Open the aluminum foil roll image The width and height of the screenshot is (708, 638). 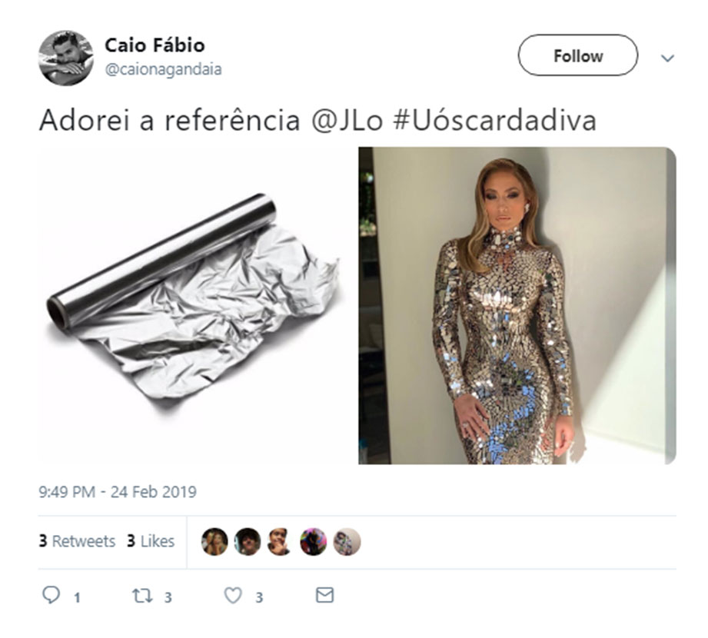point(197,306)
